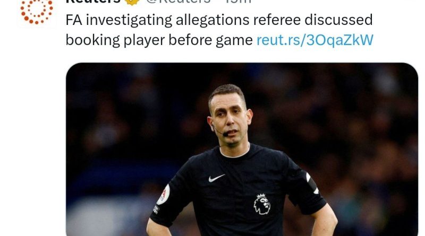Click the Nike swoosh on the referee's shirt
The height and width of the screenshot is (236, 425).
click(x=216, y=178)
